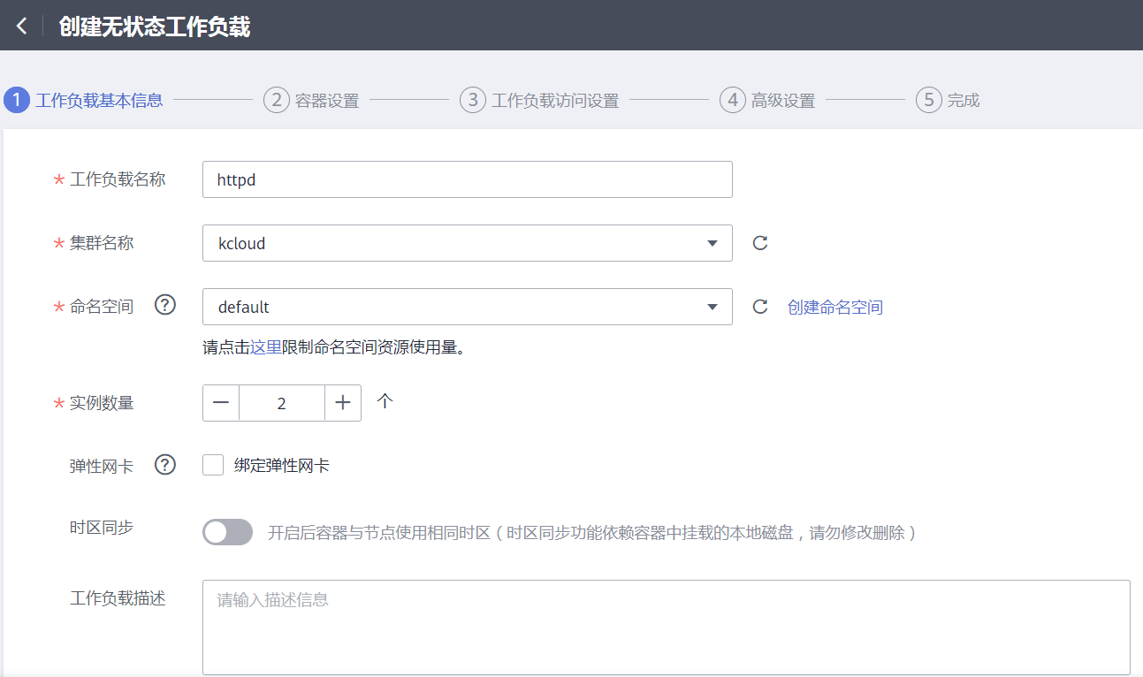Click the 时区同步 description text

coord(591,532)
